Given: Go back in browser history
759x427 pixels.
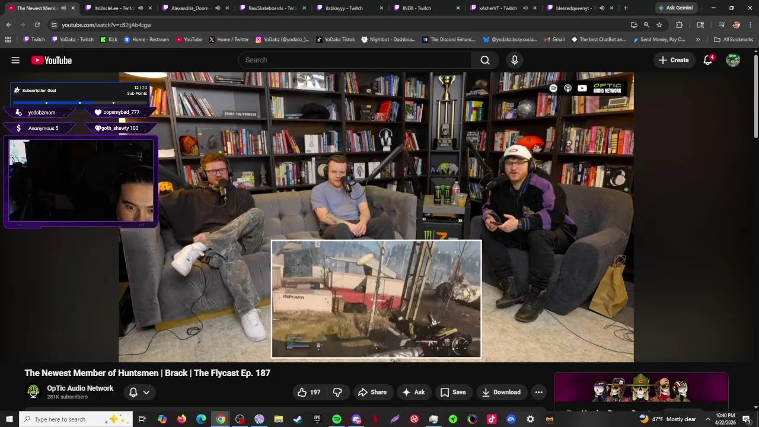Looking at the screenshot, I should 8,25.
